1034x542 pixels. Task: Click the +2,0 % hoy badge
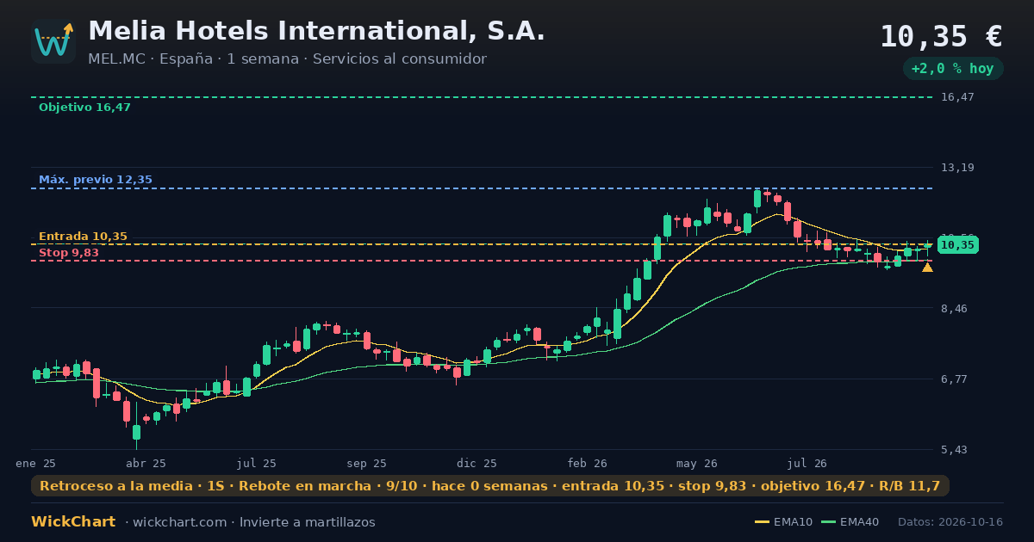tap(953, 68)
